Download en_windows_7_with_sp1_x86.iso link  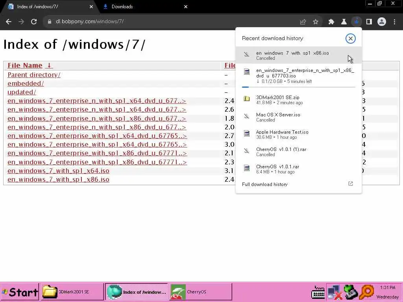point(58,179)
